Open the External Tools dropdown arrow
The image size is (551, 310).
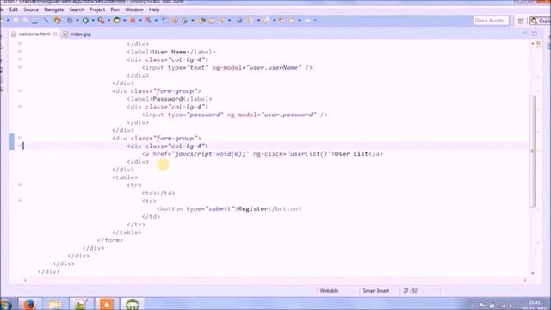pos(108,21)
